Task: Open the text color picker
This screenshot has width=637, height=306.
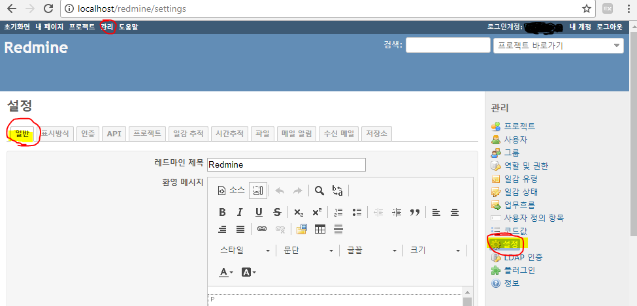Action: (x=227, y=272)
